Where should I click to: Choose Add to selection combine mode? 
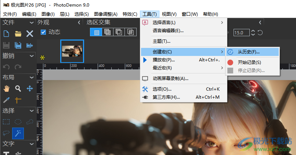pyautogui.click(x=107, y=32)
